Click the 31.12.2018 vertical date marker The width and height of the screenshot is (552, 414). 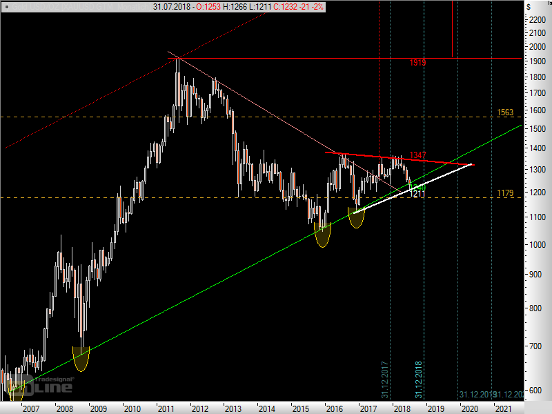click(x=418, y=378)
